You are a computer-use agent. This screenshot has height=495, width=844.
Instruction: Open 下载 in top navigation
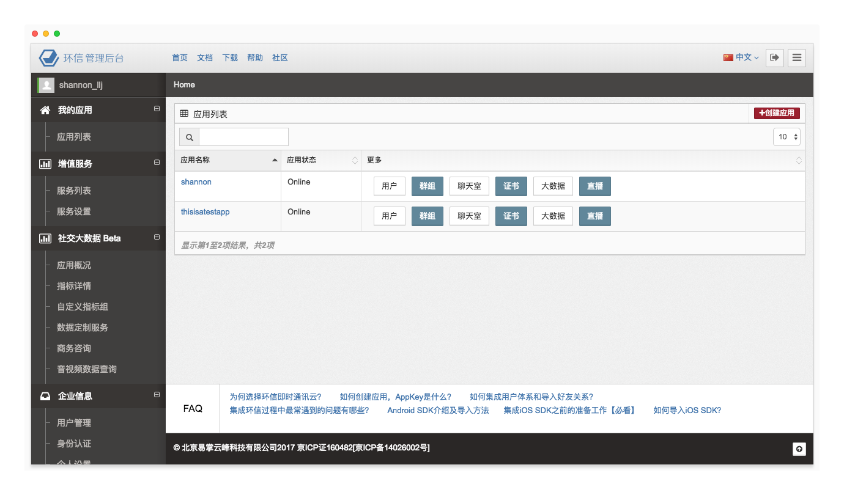coord(230,57)
